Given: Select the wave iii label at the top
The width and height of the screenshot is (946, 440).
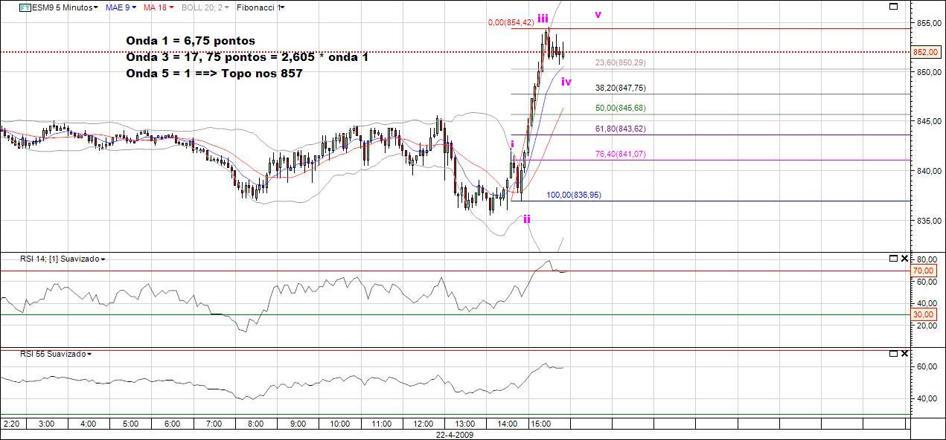Looking at the screenshot, I should [543, 18].
